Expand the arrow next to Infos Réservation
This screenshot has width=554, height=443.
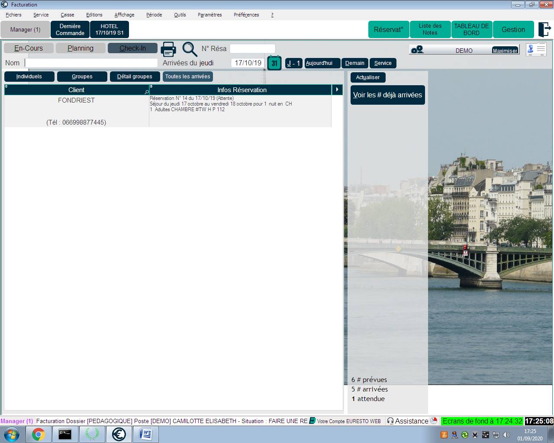point(337,90)
